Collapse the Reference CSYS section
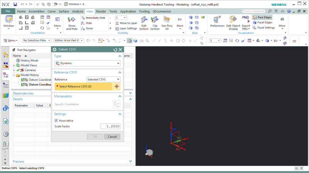 120,72
